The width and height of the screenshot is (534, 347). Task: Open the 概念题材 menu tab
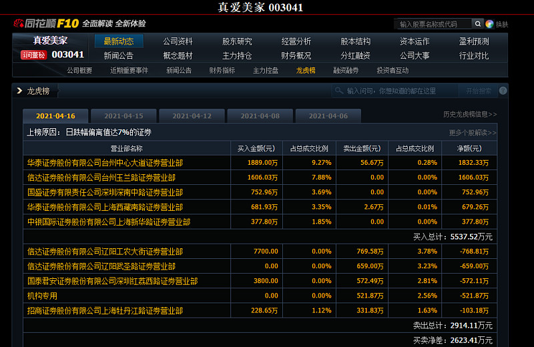(x=178, y=55)
